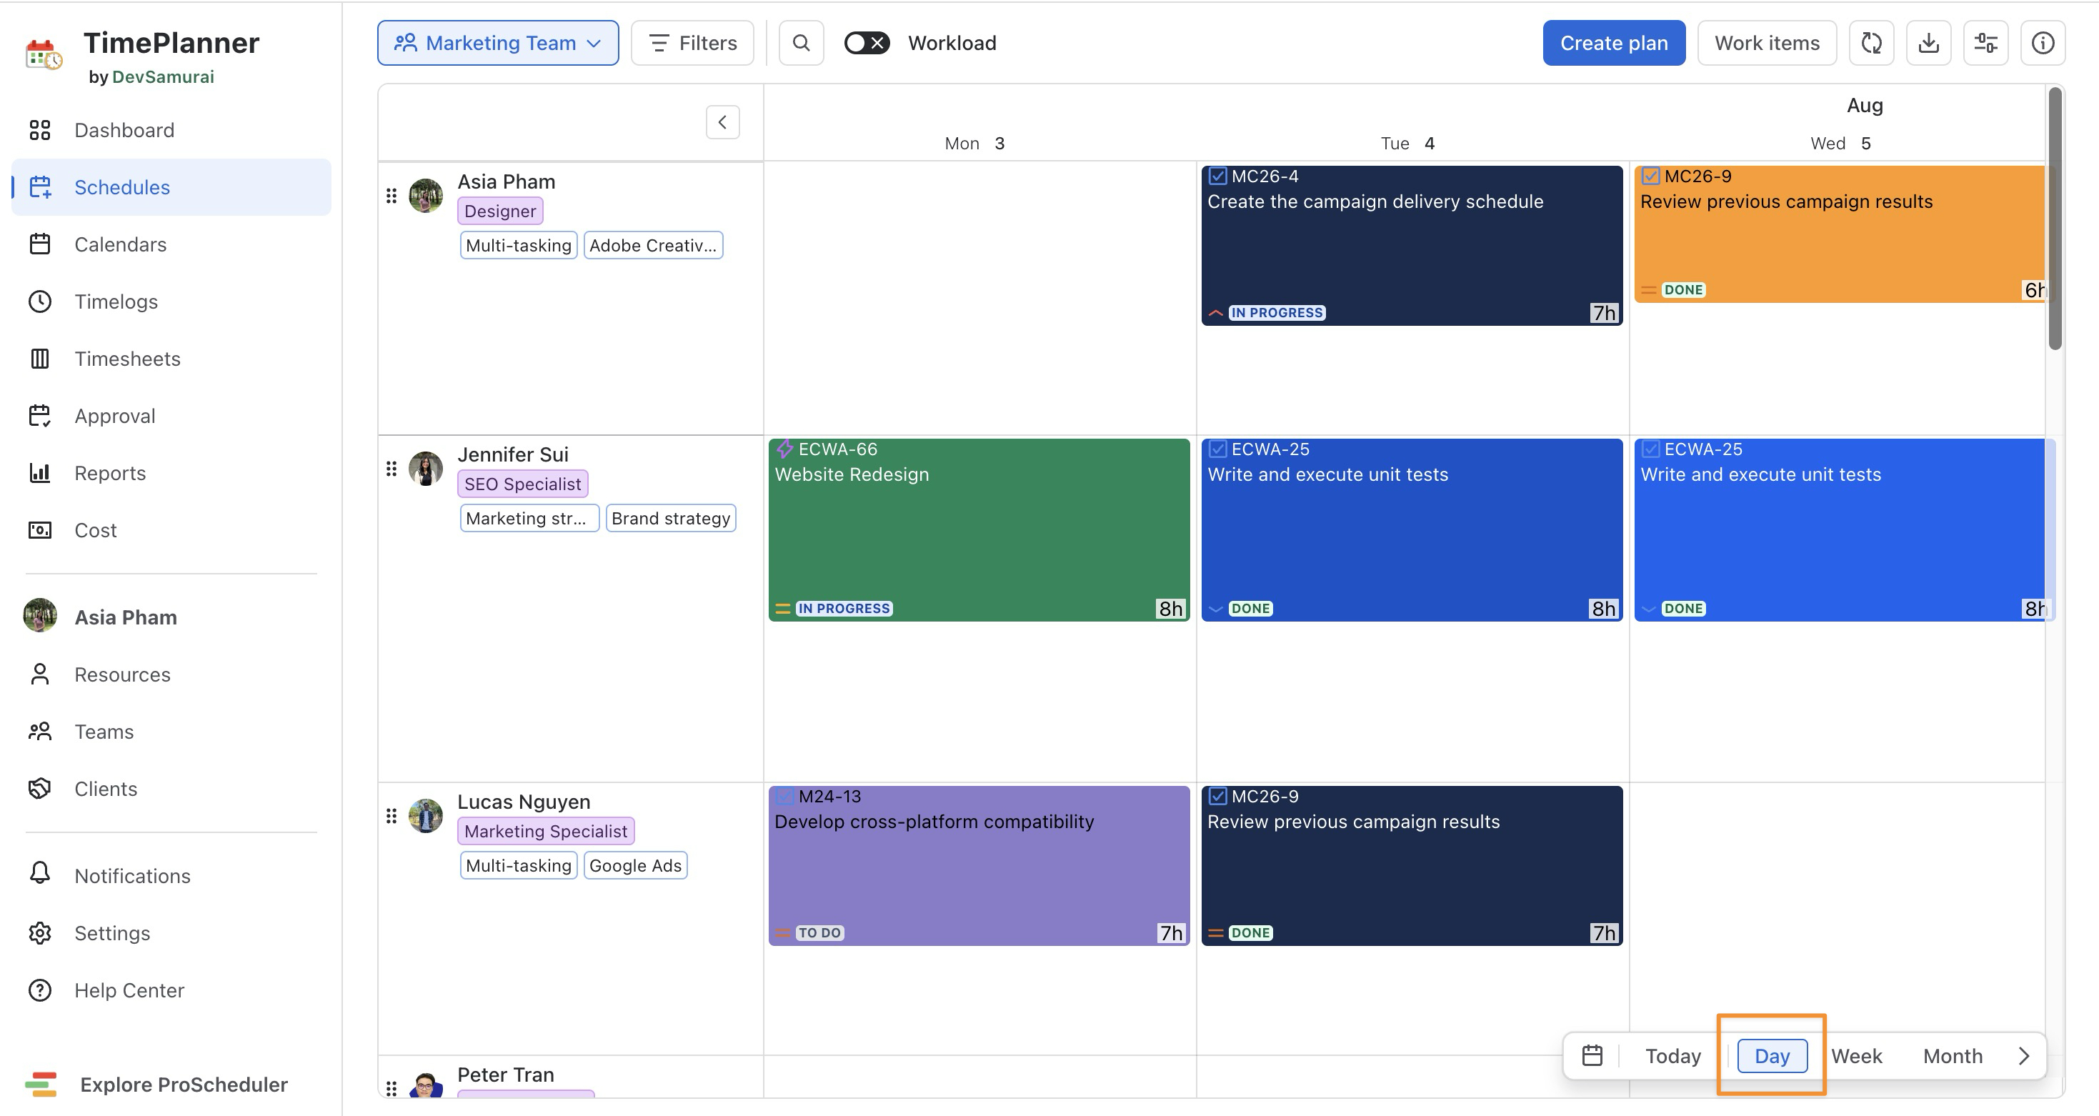Click the TimePlanner logo icon
The image size is (2099, 1116).
[43, 54]
